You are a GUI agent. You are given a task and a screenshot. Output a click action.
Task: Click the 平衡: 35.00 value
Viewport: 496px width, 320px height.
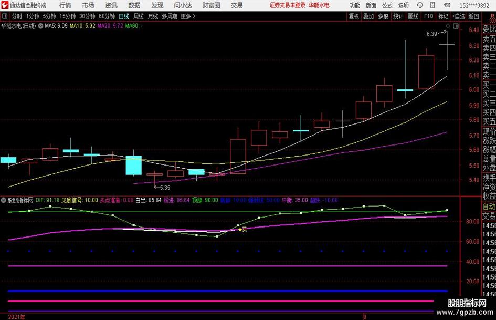coord(295,200)
